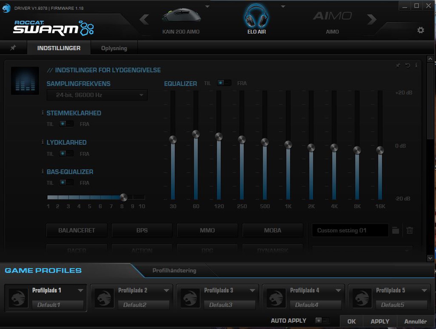Image resolution: width=436 pixels, height=329 pixels.
Task: Click the equalizer panel thumbnail icon
Action: 25,81
